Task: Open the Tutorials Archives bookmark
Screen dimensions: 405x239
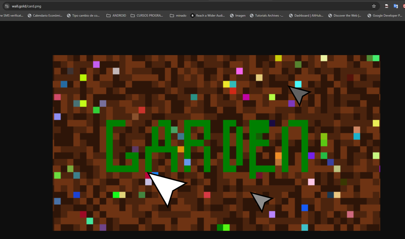Action: [x=267, y=16]
